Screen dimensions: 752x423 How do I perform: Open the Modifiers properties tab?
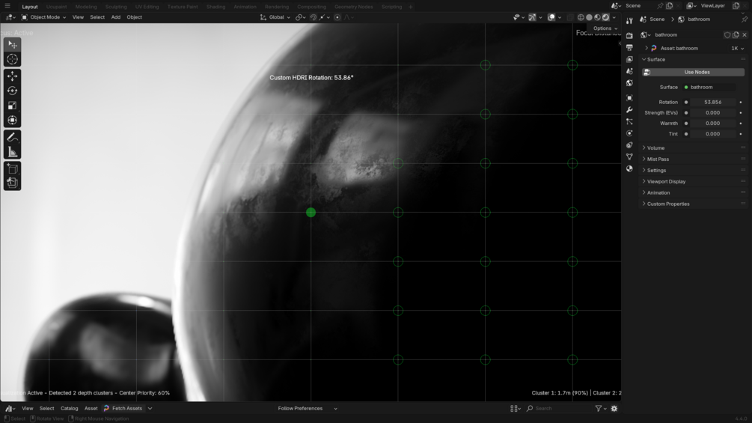pyautogui.click(x=630, y=110)
